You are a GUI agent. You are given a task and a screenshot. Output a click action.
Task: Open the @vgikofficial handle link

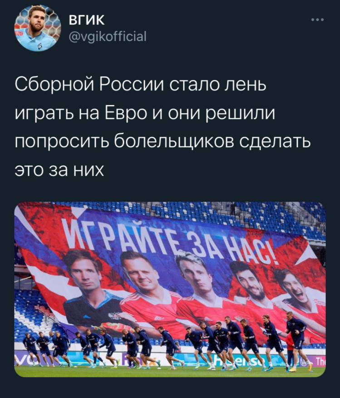click(108, 36)
